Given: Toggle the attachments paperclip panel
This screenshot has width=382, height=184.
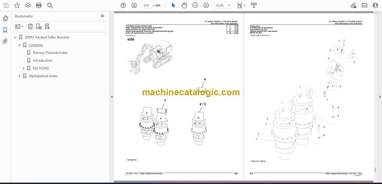Looking at the screenshot, I should pos(5,41).
